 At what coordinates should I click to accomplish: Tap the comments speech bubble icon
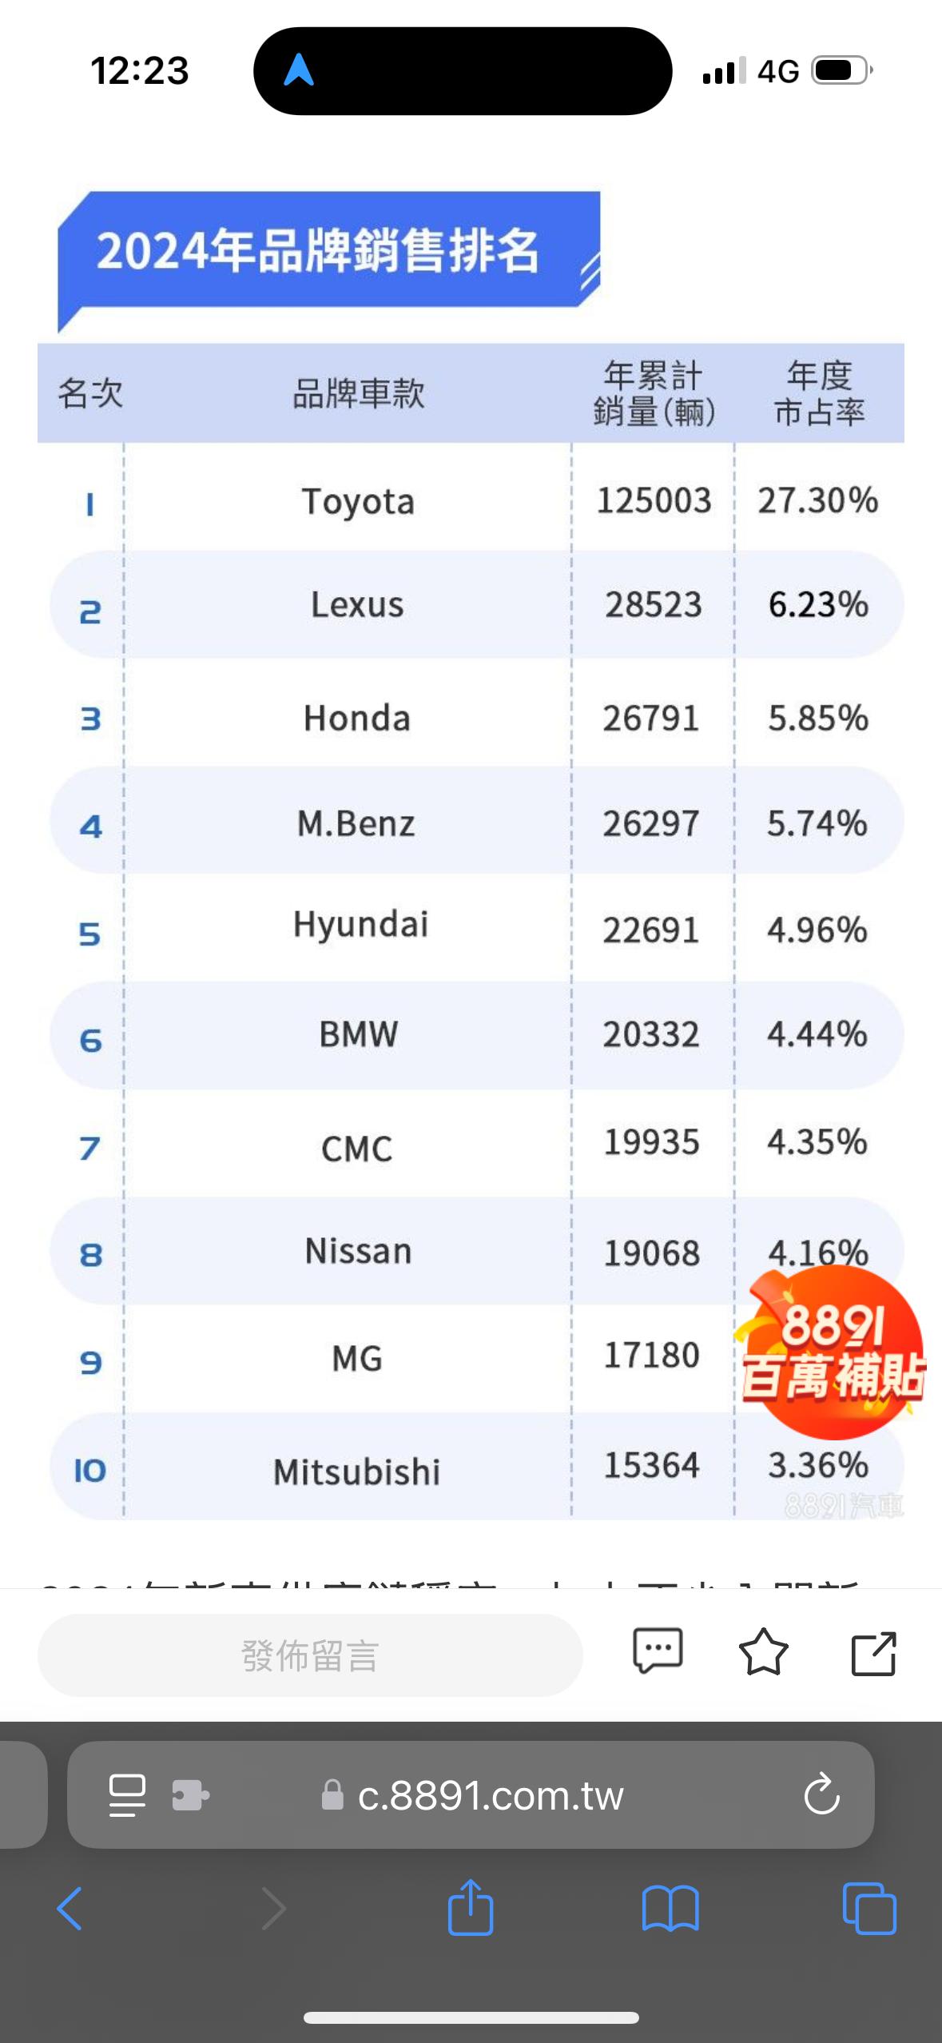(x=658, y=1651)
